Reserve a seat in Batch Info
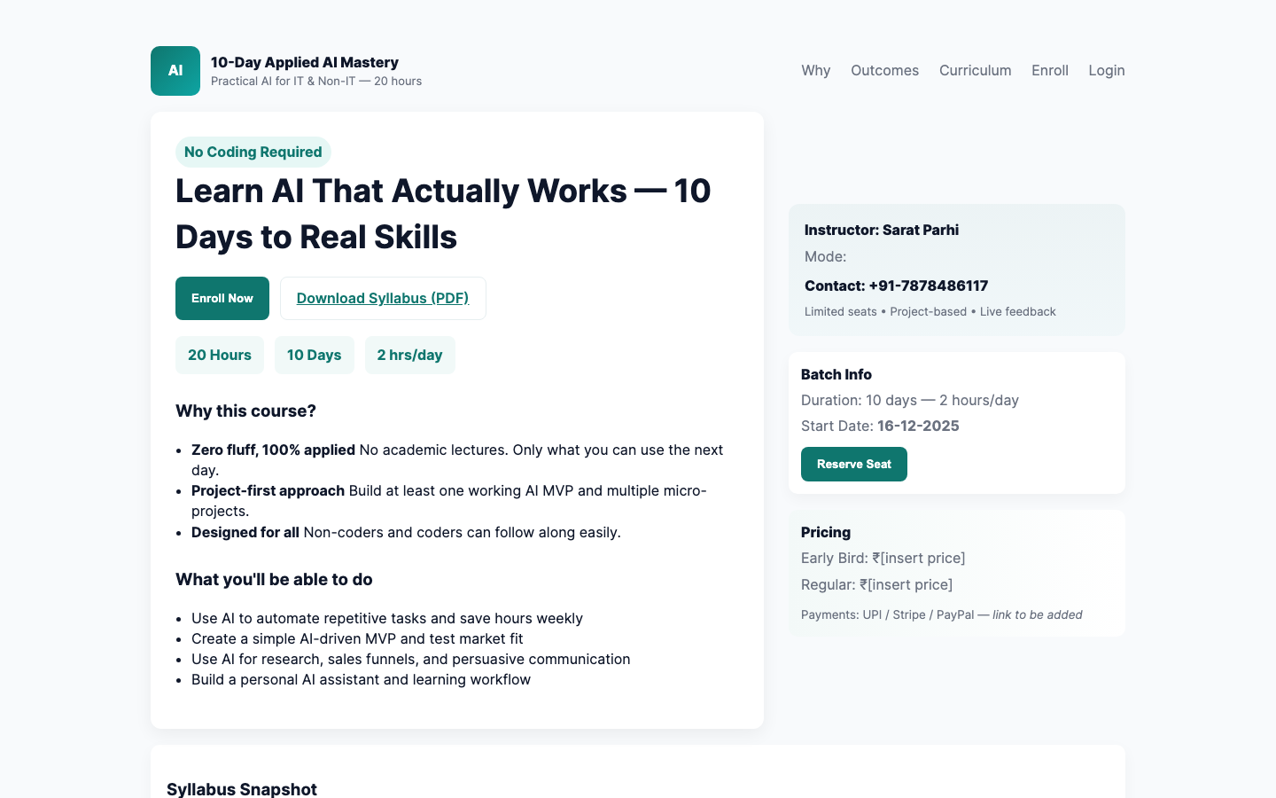The width and height of the screenshot is (1276, 798). [x=854, y=464]
